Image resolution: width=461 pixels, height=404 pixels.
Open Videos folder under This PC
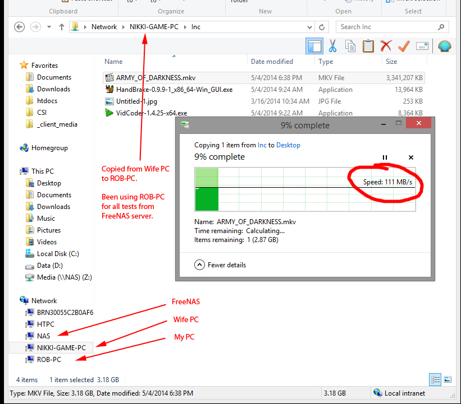(47, 242)
